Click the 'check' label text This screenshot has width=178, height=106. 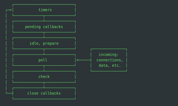tap(44, 77)
